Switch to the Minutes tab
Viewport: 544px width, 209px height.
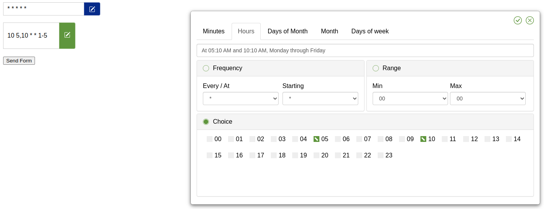point(214,31)
